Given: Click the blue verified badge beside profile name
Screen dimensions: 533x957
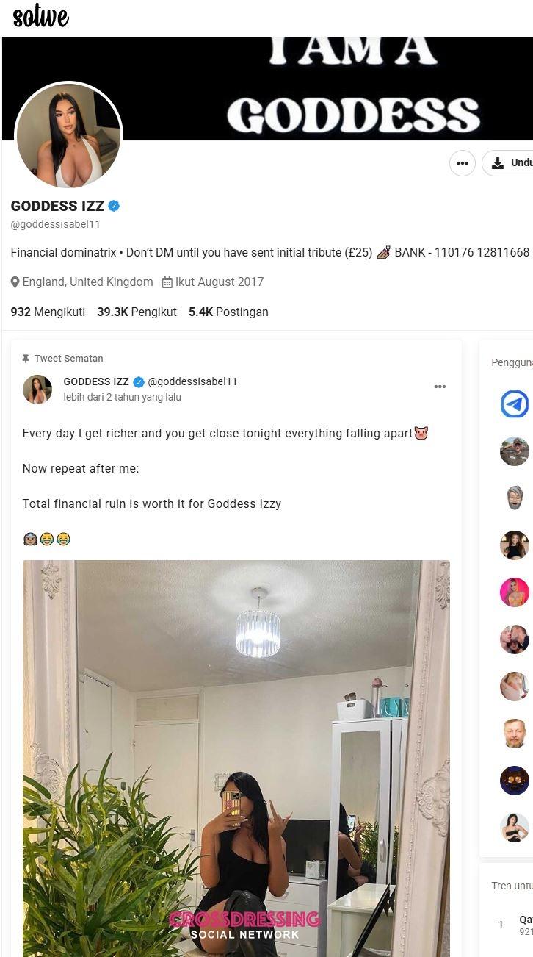Looking at the screenshot, I should 114,206.
